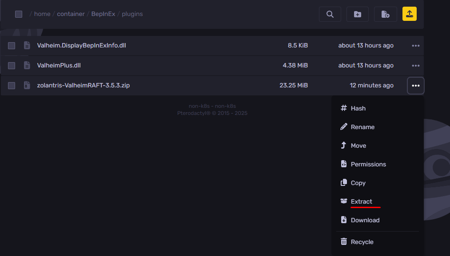This screenshot has width=450, height=256.
Task: Click the hash symbol icon in menu
Action: pos(343,108)
